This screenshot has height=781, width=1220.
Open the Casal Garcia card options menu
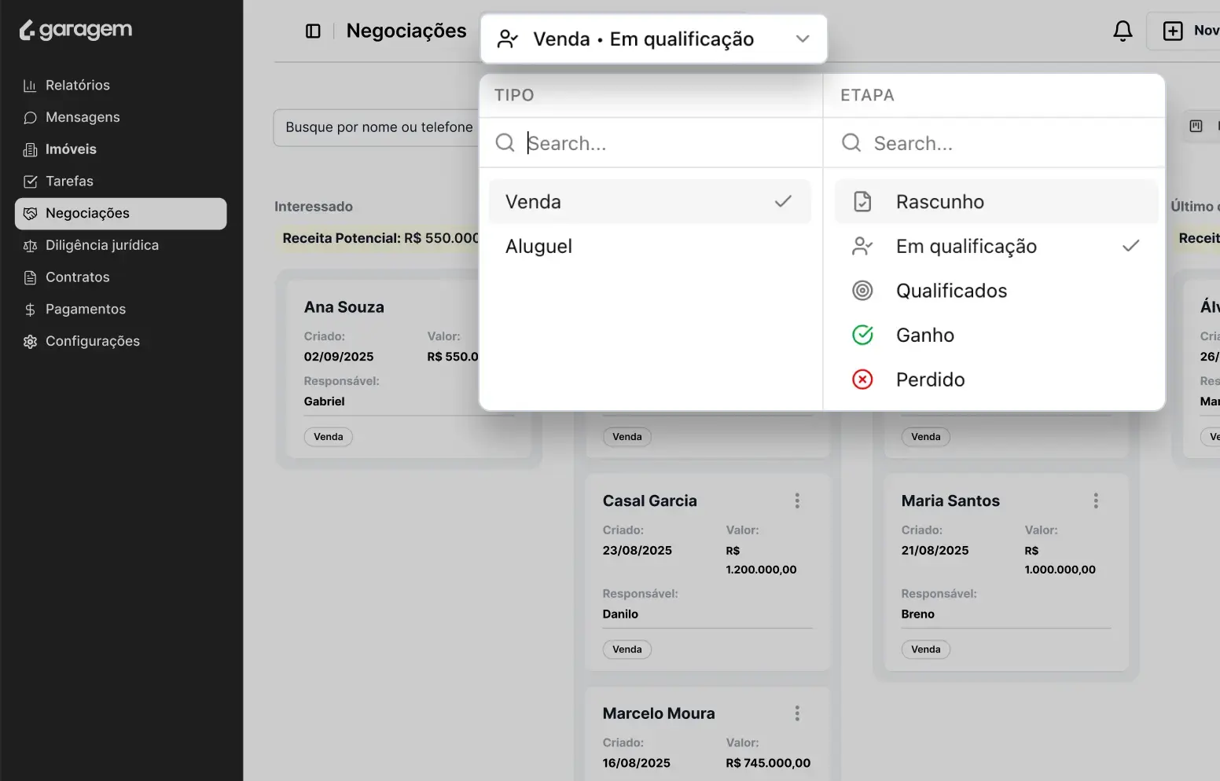(x=796, y=500)
